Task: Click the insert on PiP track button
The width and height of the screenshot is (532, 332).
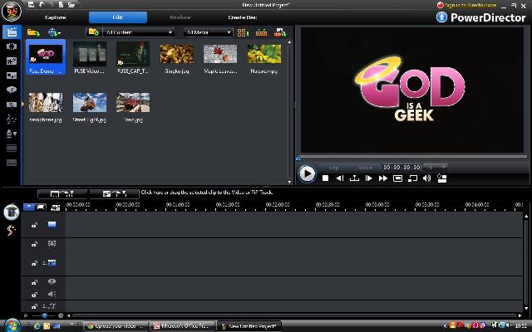Action: click(115, 193)
